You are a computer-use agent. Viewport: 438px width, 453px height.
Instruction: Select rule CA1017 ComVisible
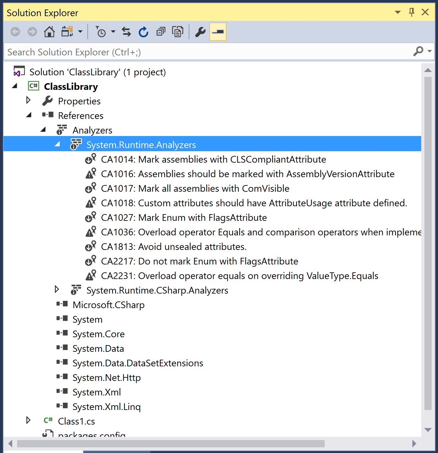pyautogui.click(x=195, y=189)
